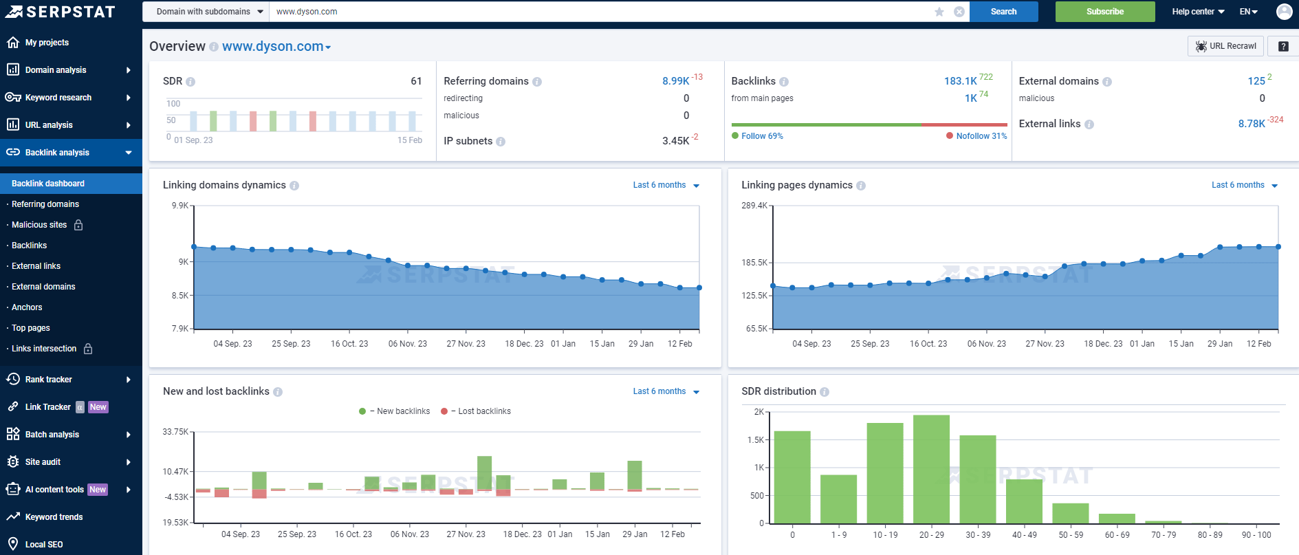Click the favorite star icon in search bar

[939, 12]
